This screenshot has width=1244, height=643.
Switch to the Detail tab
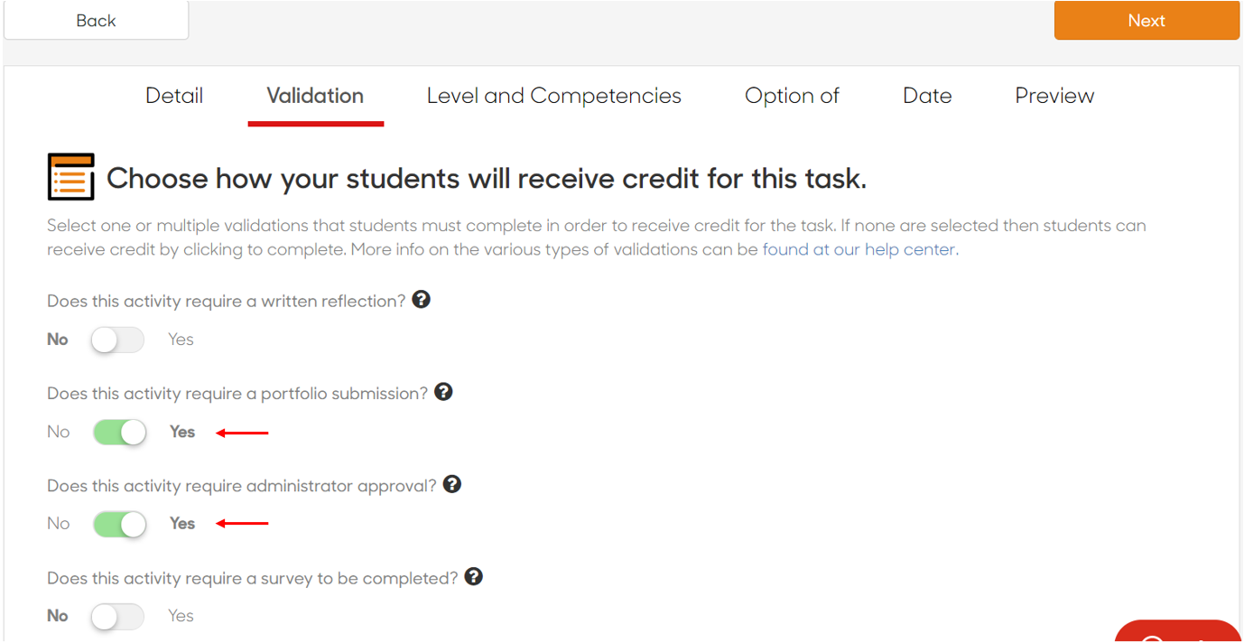coord(174,96)
